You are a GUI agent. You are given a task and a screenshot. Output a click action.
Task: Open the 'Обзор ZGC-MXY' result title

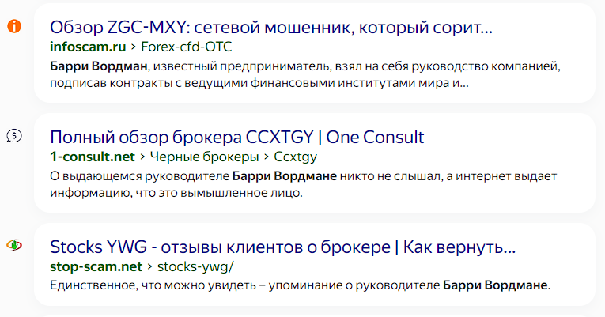click(271, 28)
